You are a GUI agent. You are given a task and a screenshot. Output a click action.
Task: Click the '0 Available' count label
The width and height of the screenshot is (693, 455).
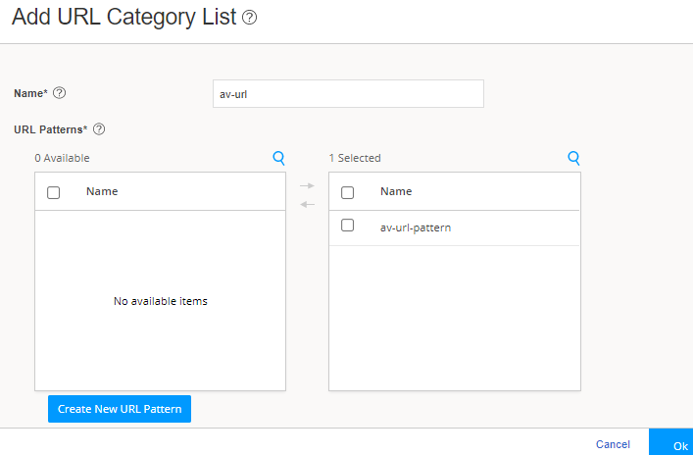pos(63,158)
